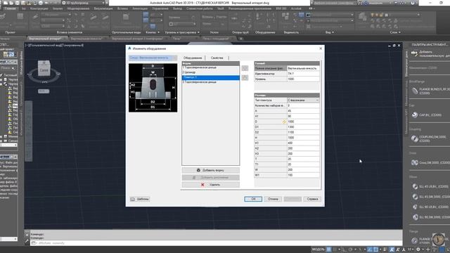Toggle polar tracking in status bar
This screenshot has height=253, width=450.
[350, 249]
